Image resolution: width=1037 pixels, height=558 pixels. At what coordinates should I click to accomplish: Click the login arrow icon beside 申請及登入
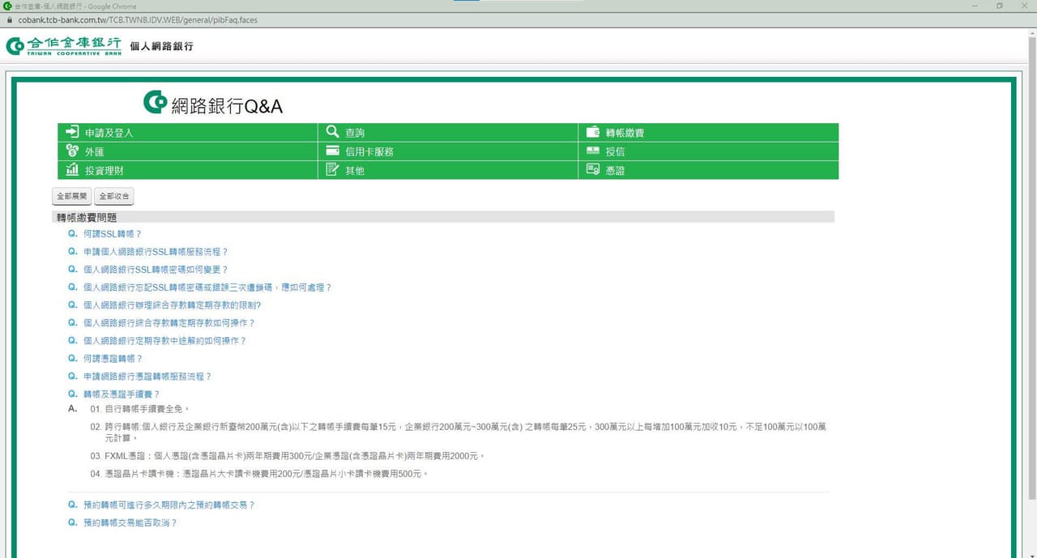click(72, 132)
